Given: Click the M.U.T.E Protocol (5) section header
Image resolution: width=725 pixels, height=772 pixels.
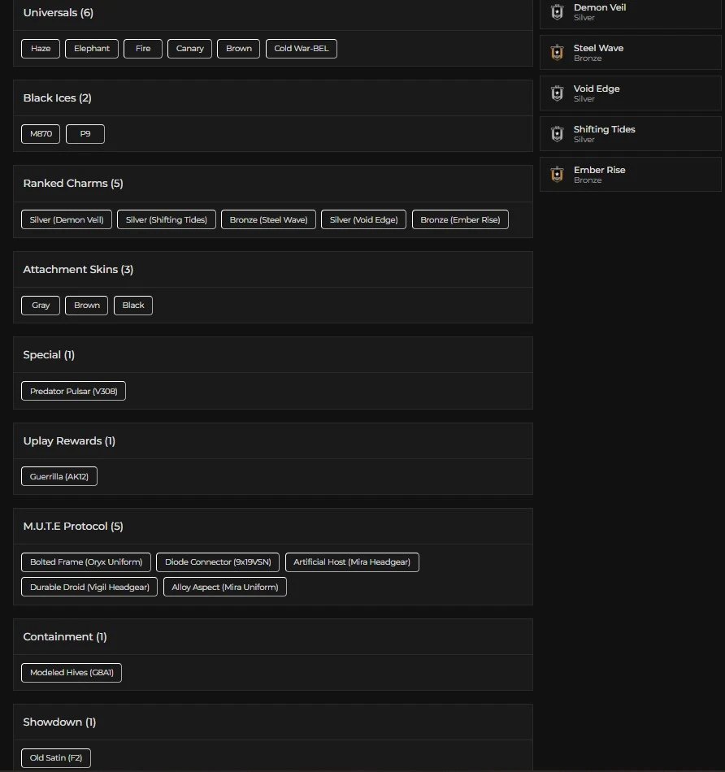Looking at the screenshot, I should (x=73, y=527).
